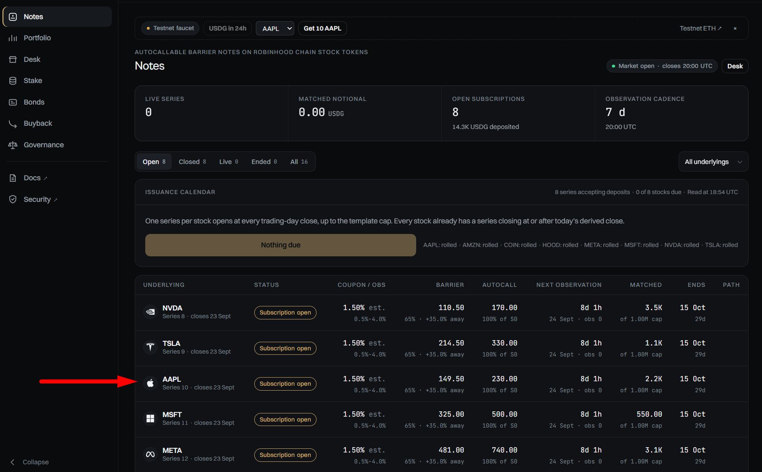Click the Portfolio bar chart icon

[x=13, y=38]
